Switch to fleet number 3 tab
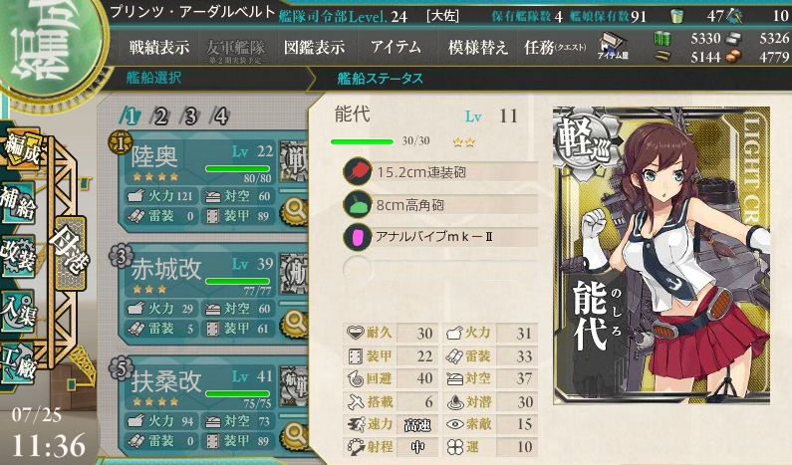Viewport: 792px width, 465px height. (190, 116)
